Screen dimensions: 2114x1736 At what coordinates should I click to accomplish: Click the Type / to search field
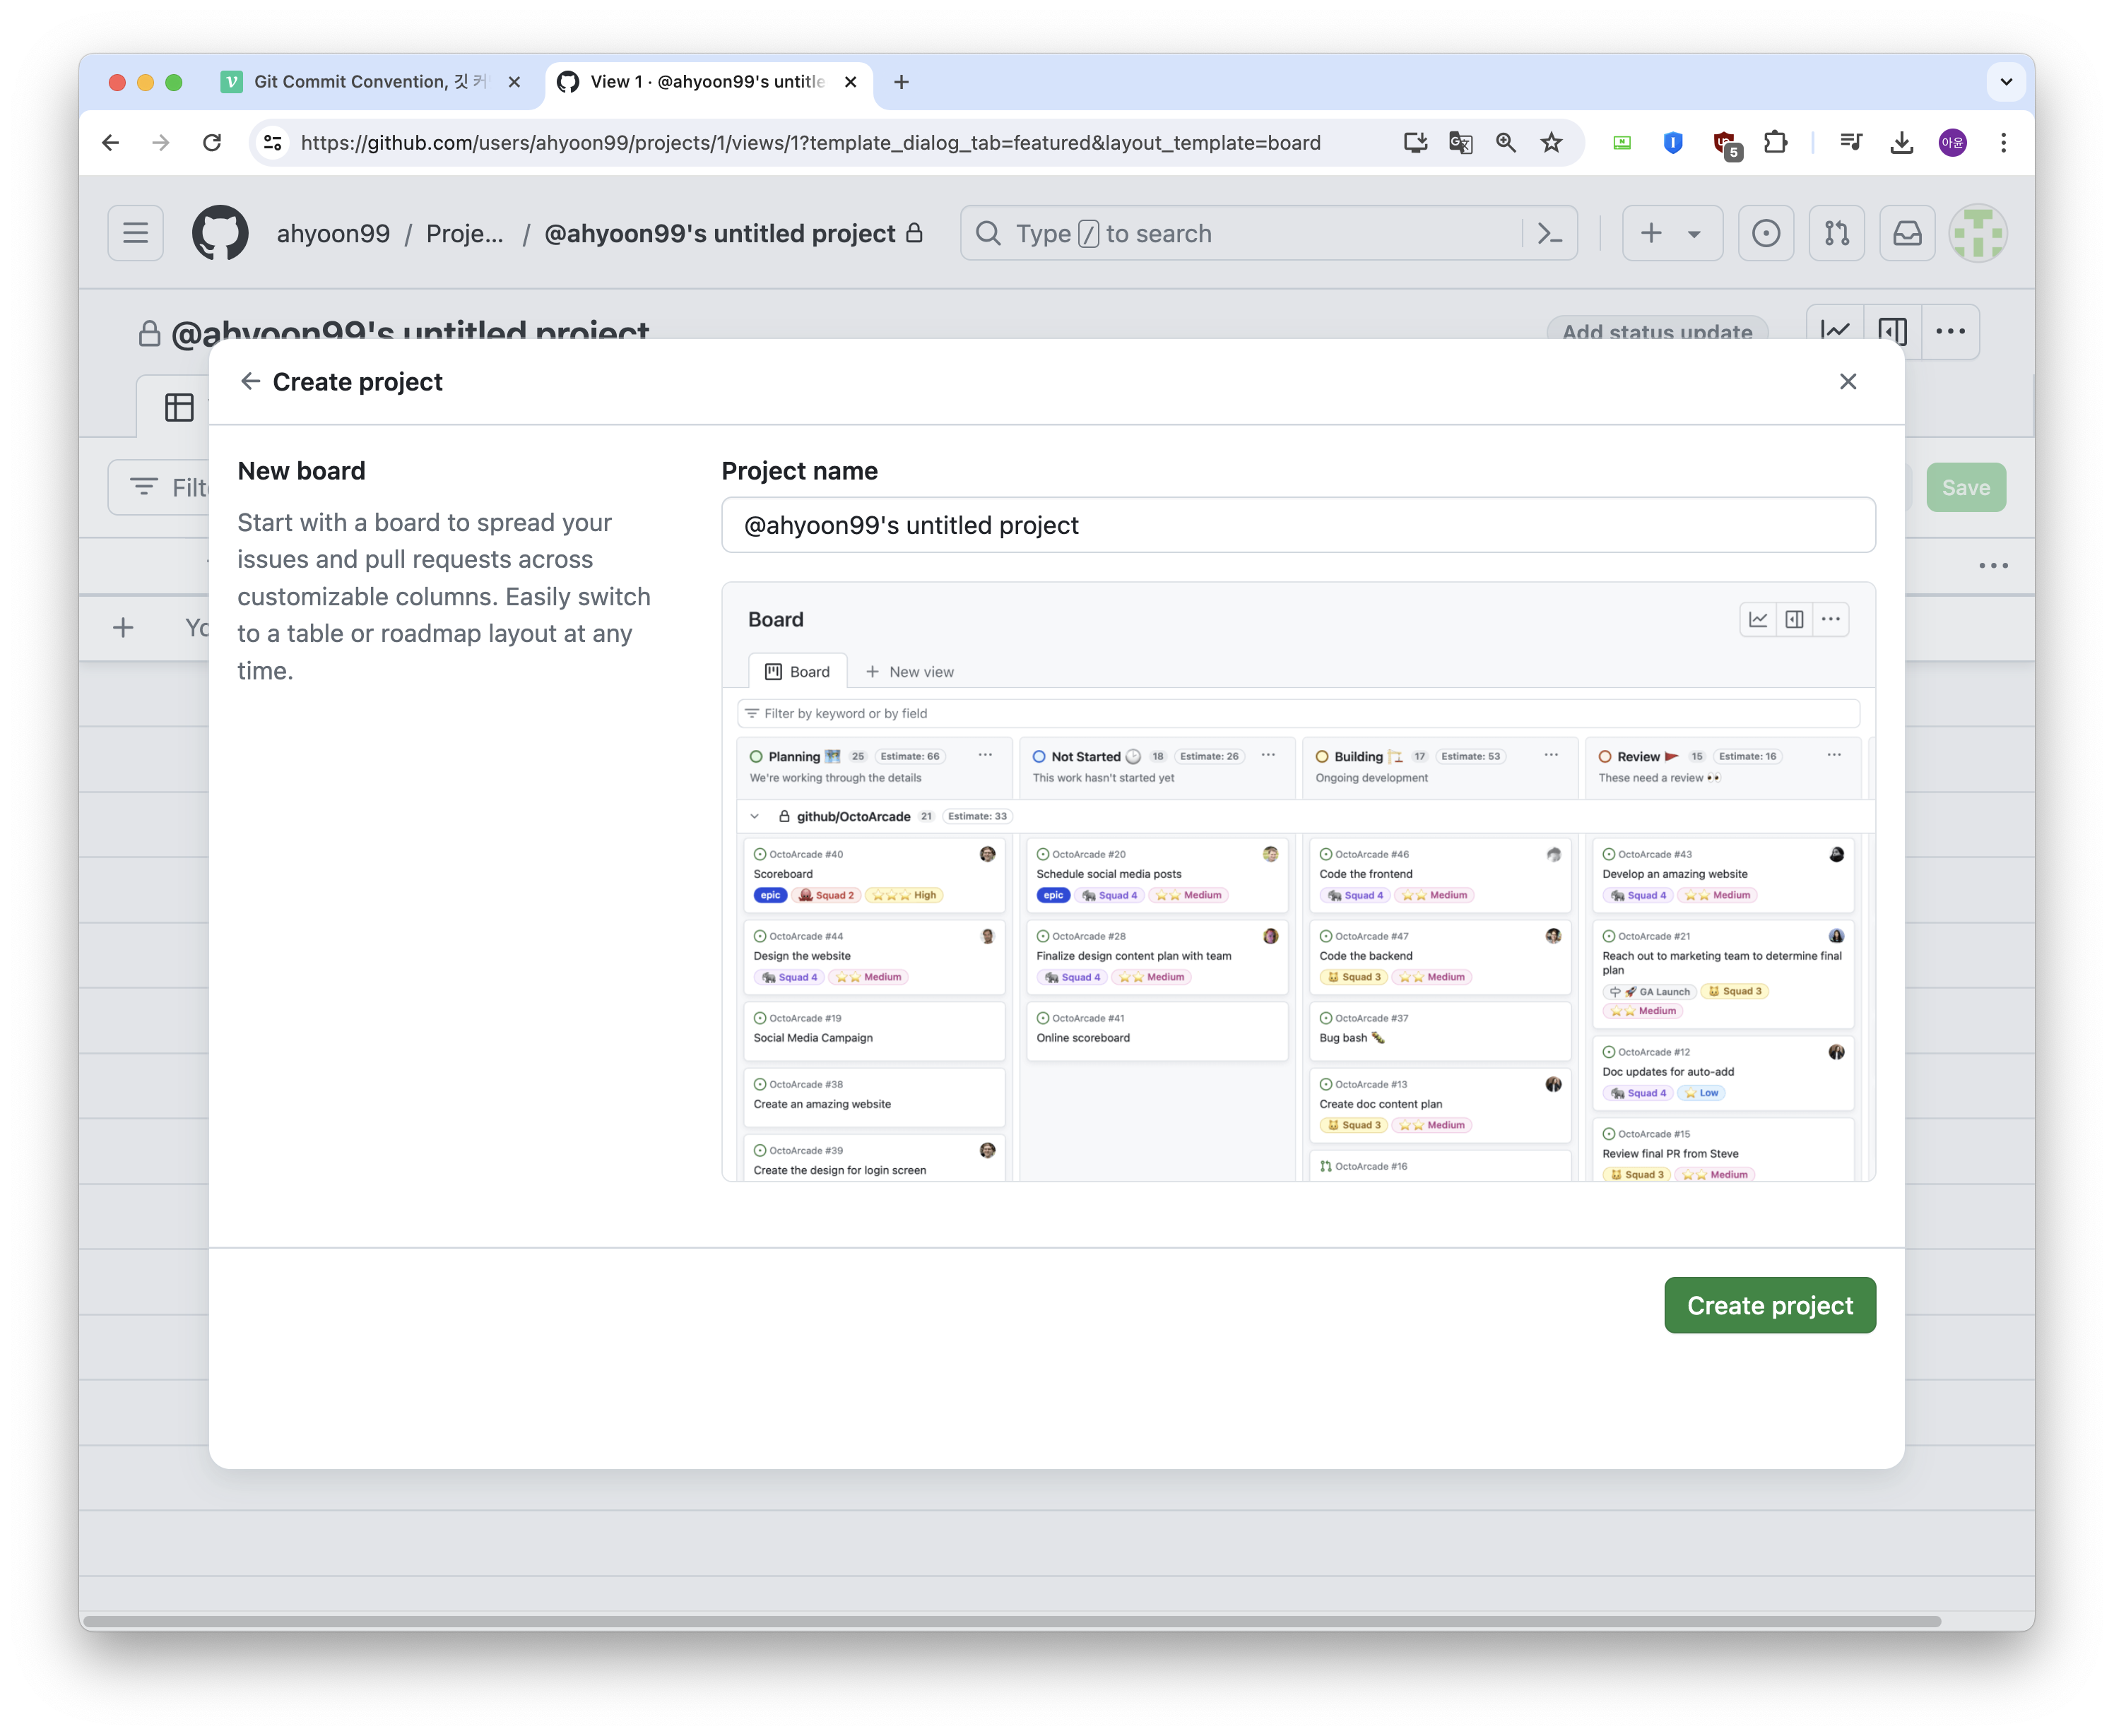point(1241,233)
